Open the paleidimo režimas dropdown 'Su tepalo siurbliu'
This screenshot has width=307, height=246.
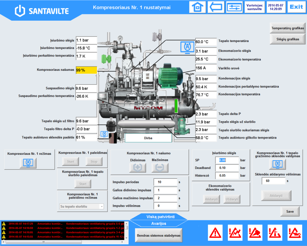click(x=82, y=206)
